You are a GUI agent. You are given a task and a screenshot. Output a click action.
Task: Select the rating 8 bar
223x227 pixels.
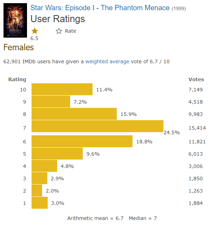pyautogui.click(x=74, y=114)
